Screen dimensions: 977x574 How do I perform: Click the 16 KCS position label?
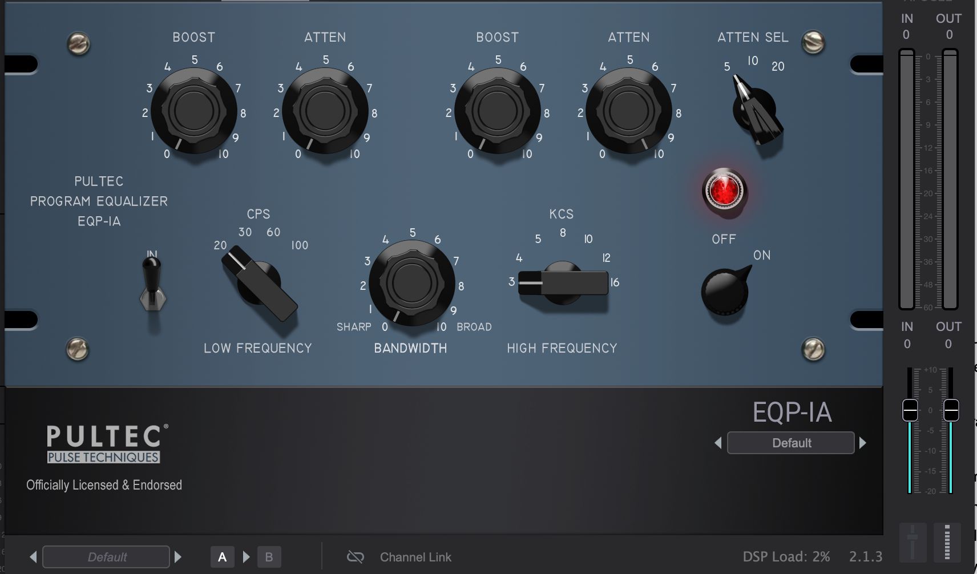point(615,282)
